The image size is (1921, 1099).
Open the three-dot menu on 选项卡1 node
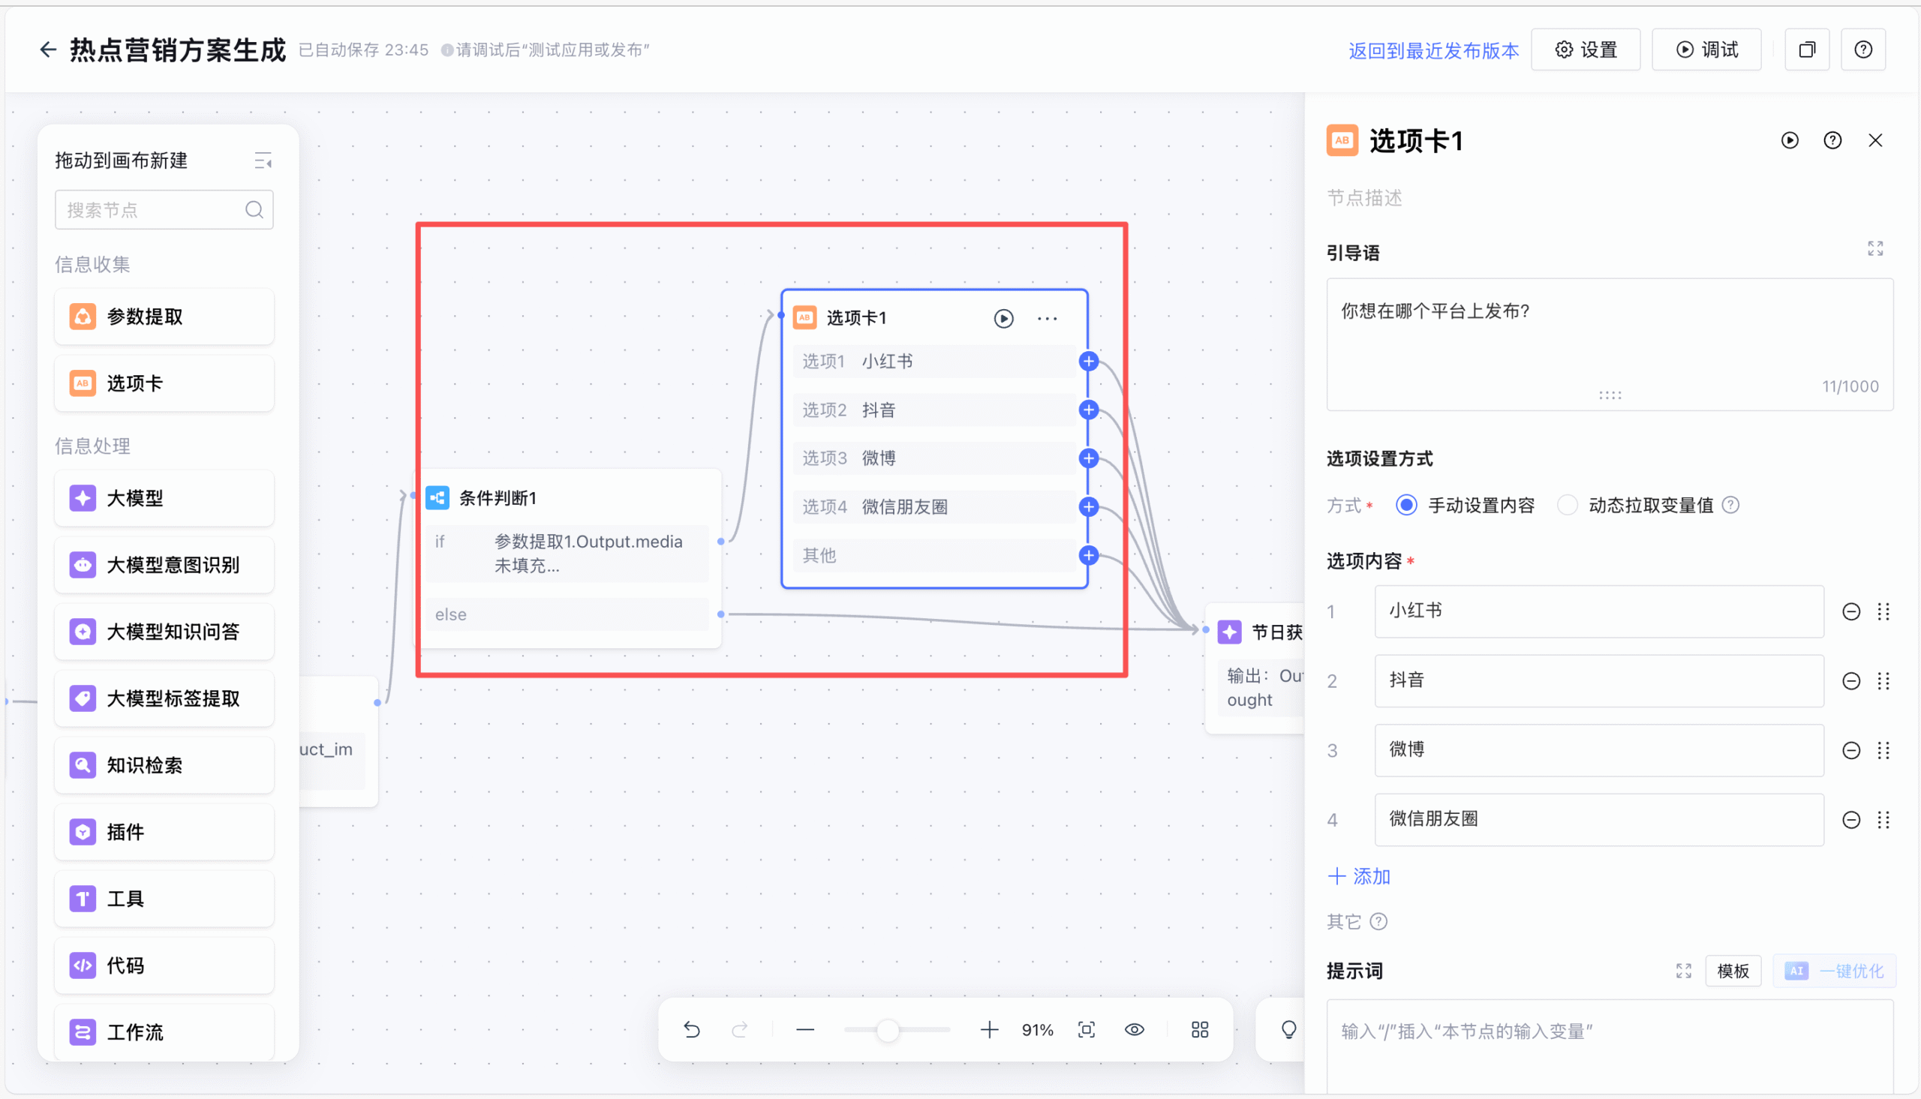1047,319
